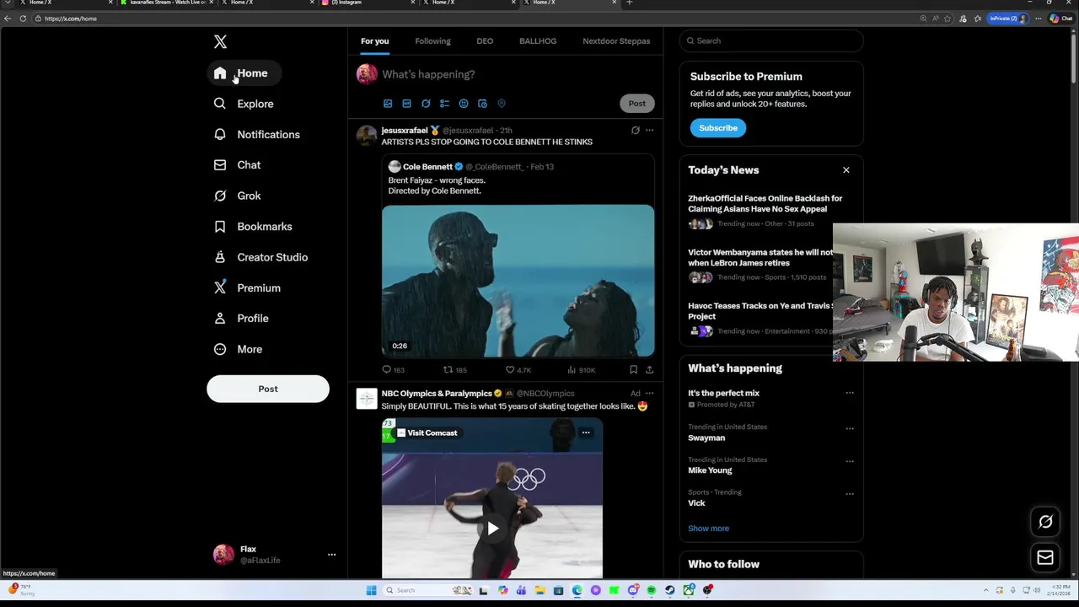Share the jesusxrafael post

click(649, 369)
